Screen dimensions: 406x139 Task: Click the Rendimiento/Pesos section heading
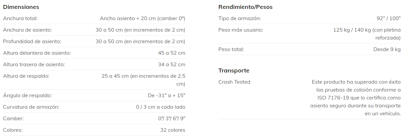[245, 7]
